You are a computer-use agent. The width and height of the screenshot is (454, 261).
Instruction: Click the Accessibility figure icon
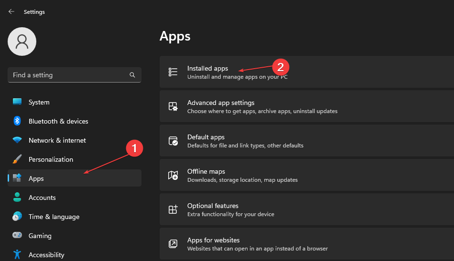pyautogui.click(x=17, y=254)
